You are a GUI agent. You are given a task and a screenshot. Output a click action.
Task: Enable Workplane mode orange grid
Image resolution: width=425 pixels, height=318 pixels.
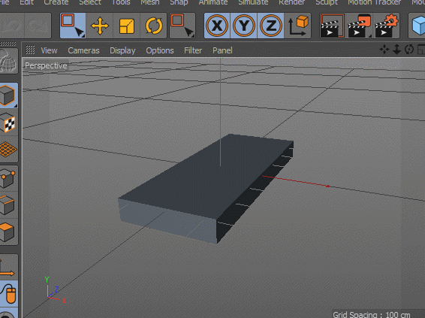[8, 150]
